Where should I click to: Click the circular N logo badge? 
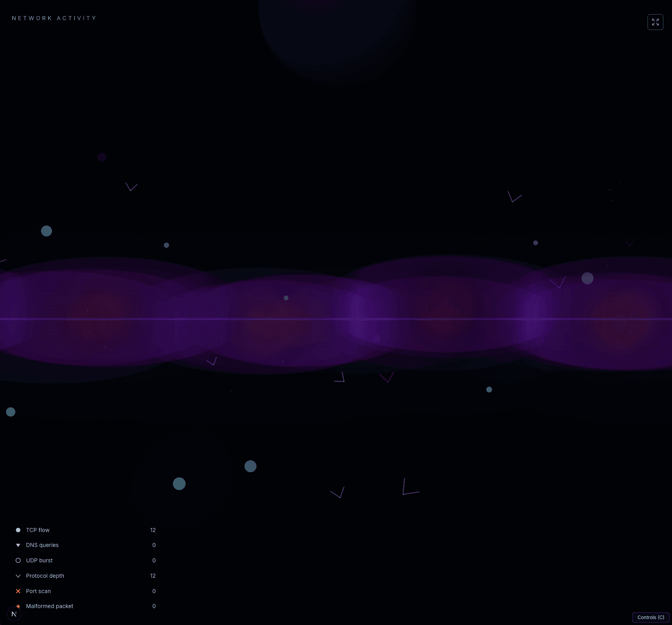pyautogui.click(x=14, y=613)
